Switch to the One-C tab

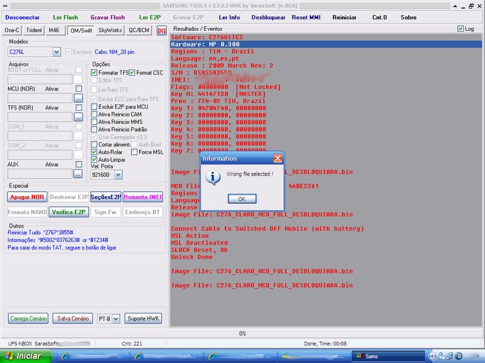click(12, 30)
